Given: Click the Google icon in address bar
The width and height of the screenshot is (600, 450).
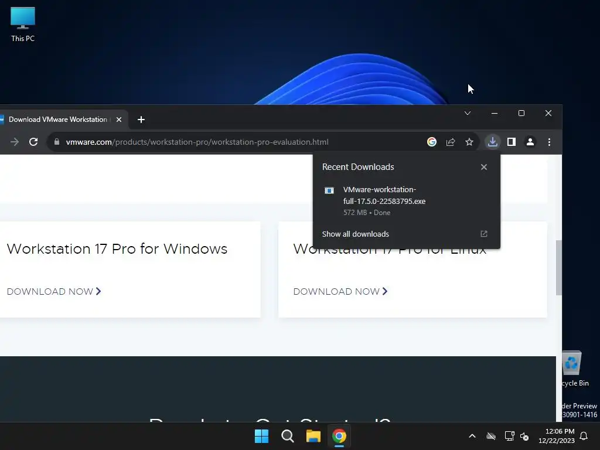Looking at the screenshot, I should (432, 142).
